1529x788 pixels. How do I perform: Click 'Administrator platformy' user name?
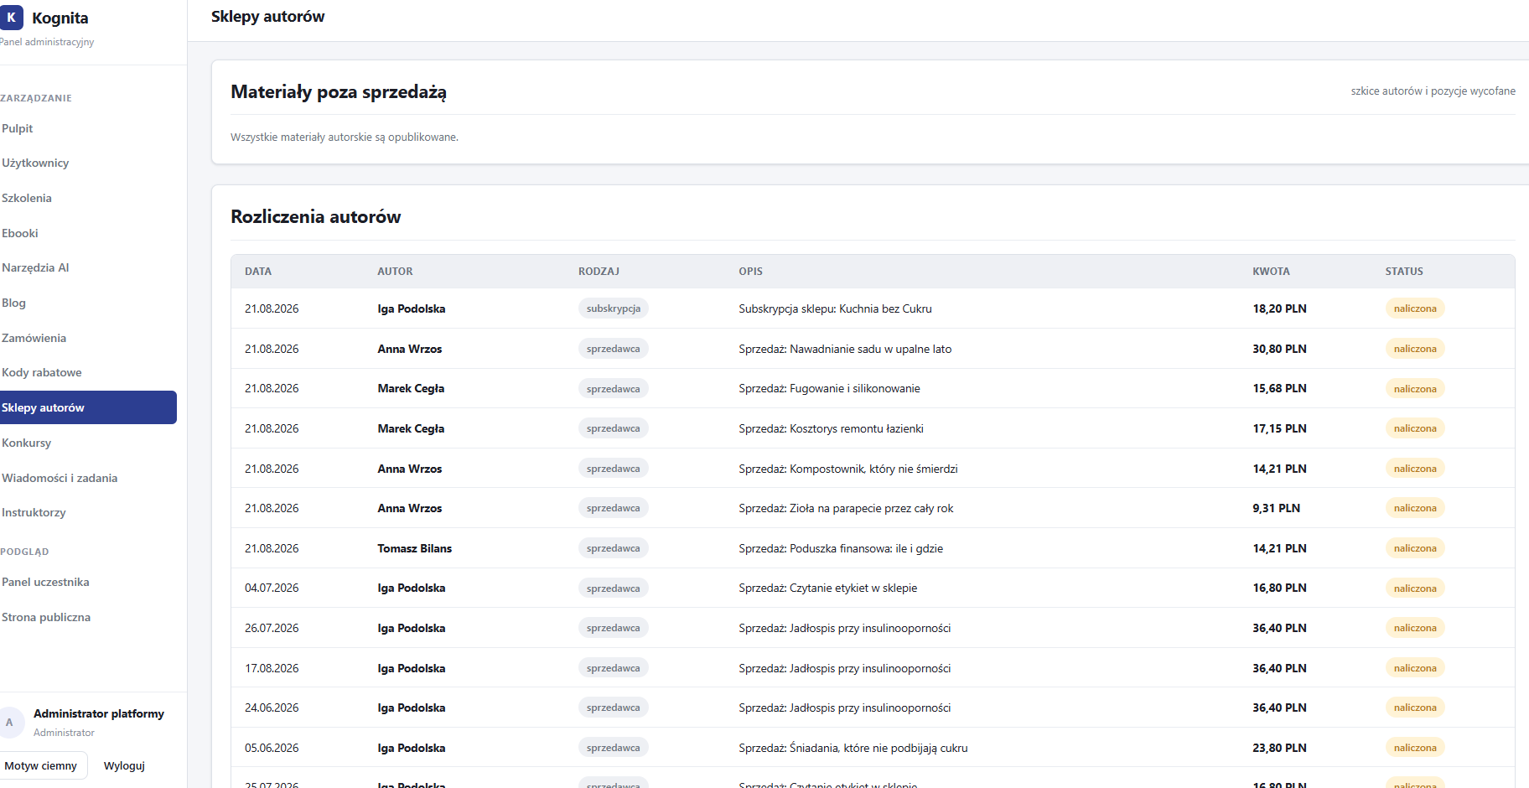pyautogui.click(x=99, y=713)
